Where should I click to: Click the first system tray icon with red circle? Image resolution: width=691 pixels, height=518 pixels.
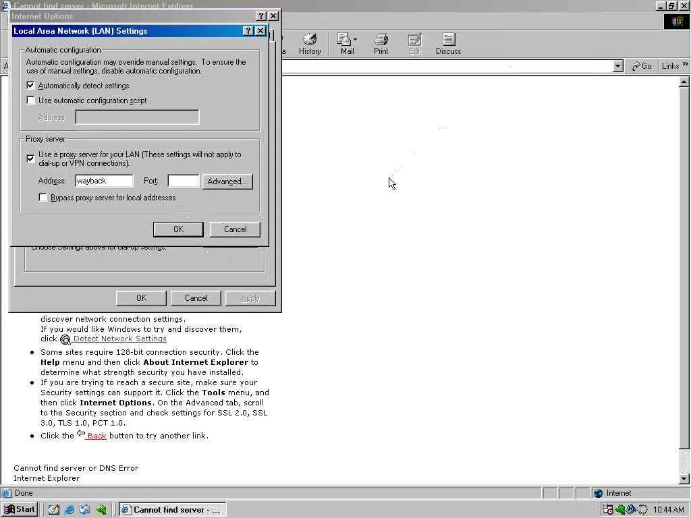[x=608, y=510]
